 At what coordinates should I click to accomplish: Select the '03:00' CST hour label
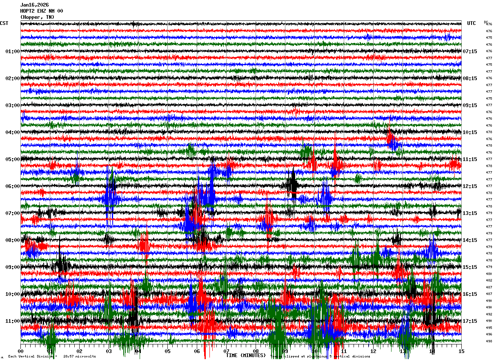click(x=13, y=105)
